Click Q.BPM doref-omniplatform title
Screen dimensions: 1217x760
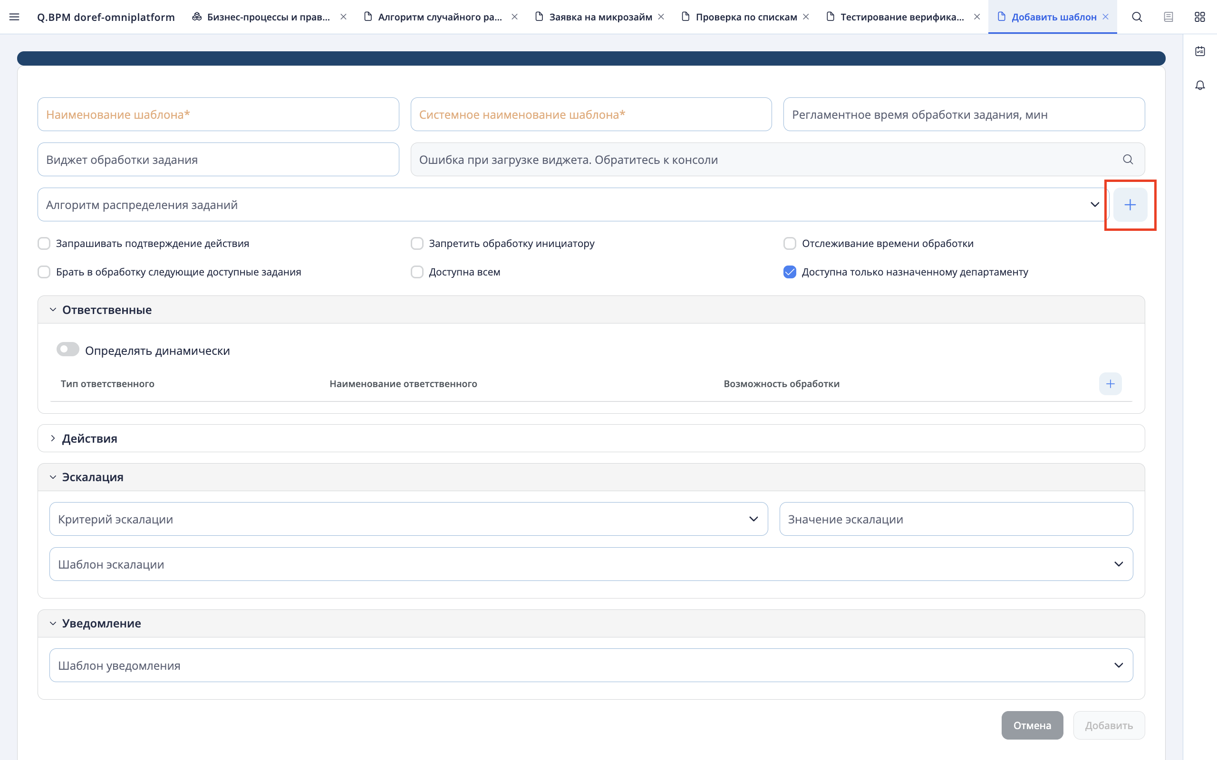106,17
